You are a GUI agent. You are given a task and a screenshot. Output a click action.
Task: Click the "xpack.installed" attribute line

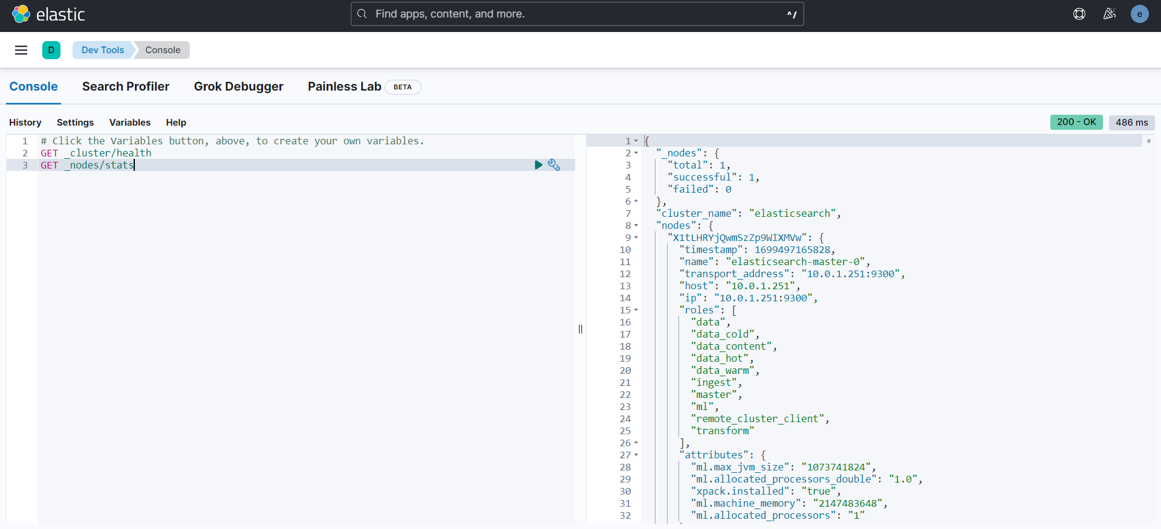[766, 491]
